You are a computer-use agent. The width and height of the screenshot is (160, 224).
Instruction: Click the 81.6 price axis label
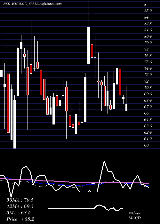(x=148, y=30)
